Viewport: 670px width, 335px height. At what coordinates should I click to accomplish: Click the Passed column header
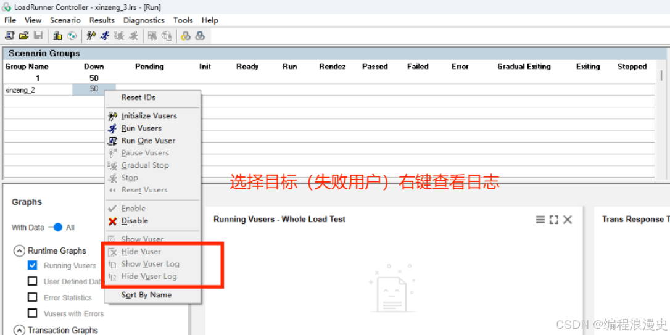(x=374, y=67)
